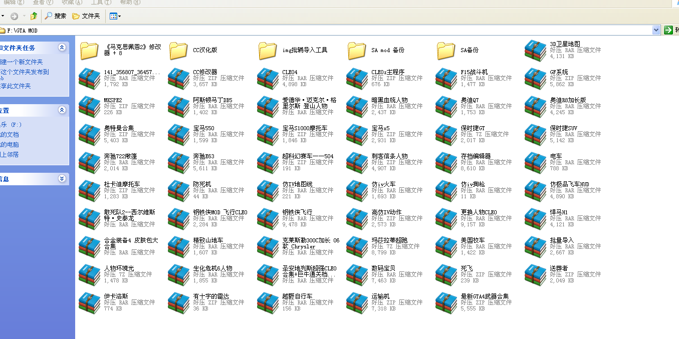Screen dimensions: 679x339
Task: Expand the details info panel chevron
Action: [x=62, y=179]
